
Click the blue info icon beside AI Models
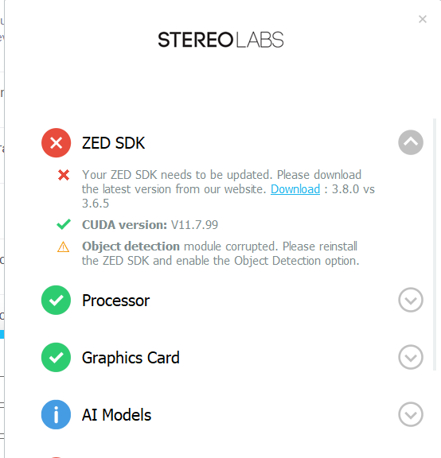(x=57, y=414)
